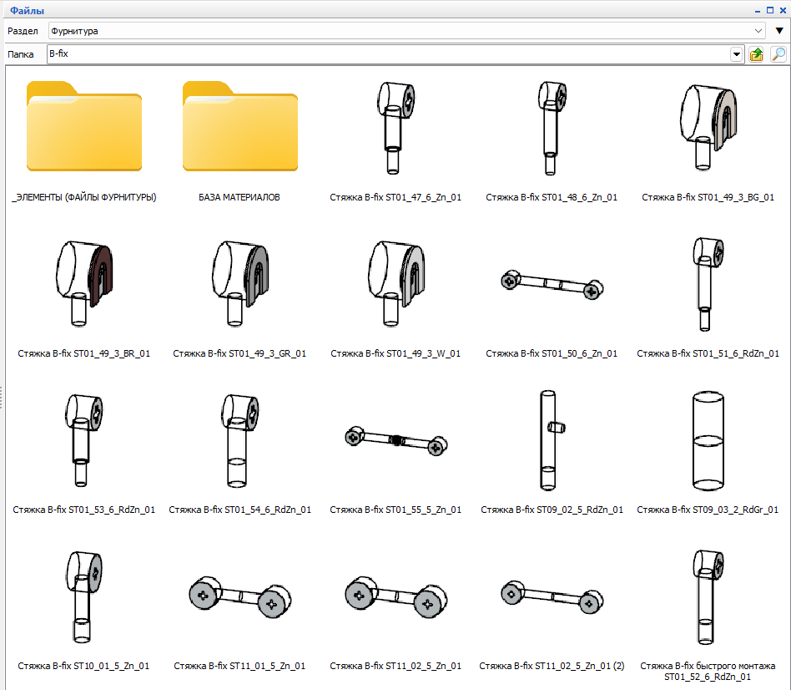This screenshot has height=690, width=791.
Task: Click label Стяжка B-fix ST01_49_3_BR_01
Action: pos(83,353)
